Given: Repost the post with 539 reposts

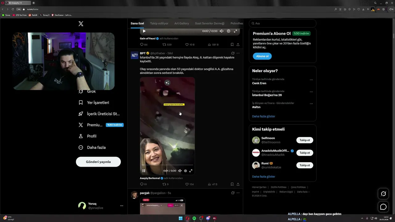Looking at the screenshot, I should point(167,45).
